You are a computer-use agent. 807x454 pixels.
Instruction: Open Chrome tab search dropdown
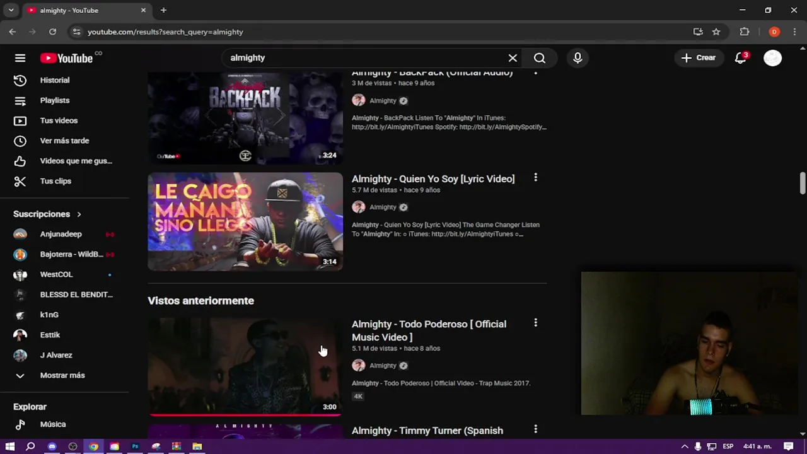click(x=11, y=10)
